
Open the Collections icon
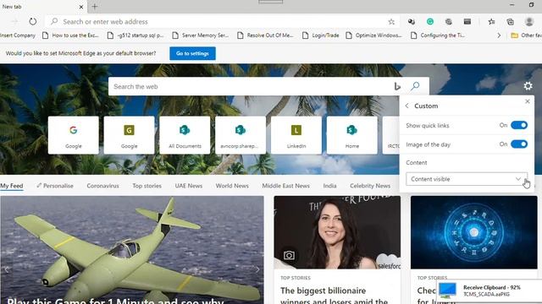(x=510, y=22)
